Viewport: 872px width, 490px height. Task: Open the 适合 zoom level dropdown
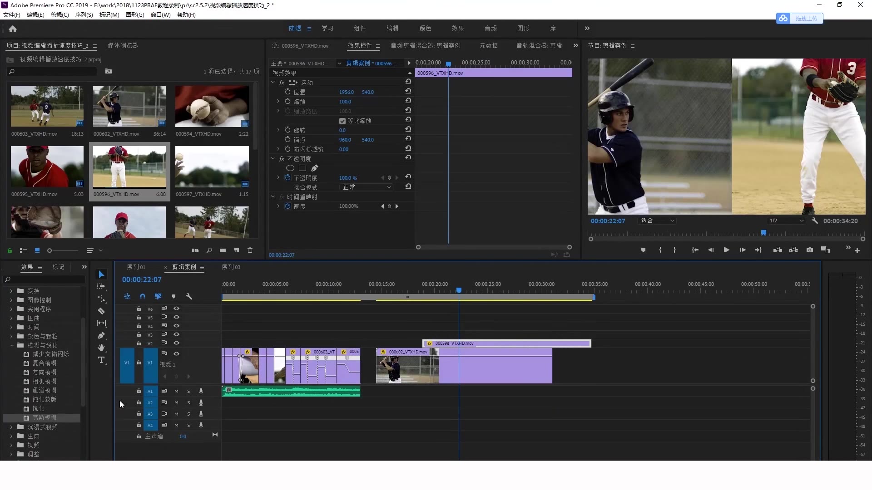657,221
